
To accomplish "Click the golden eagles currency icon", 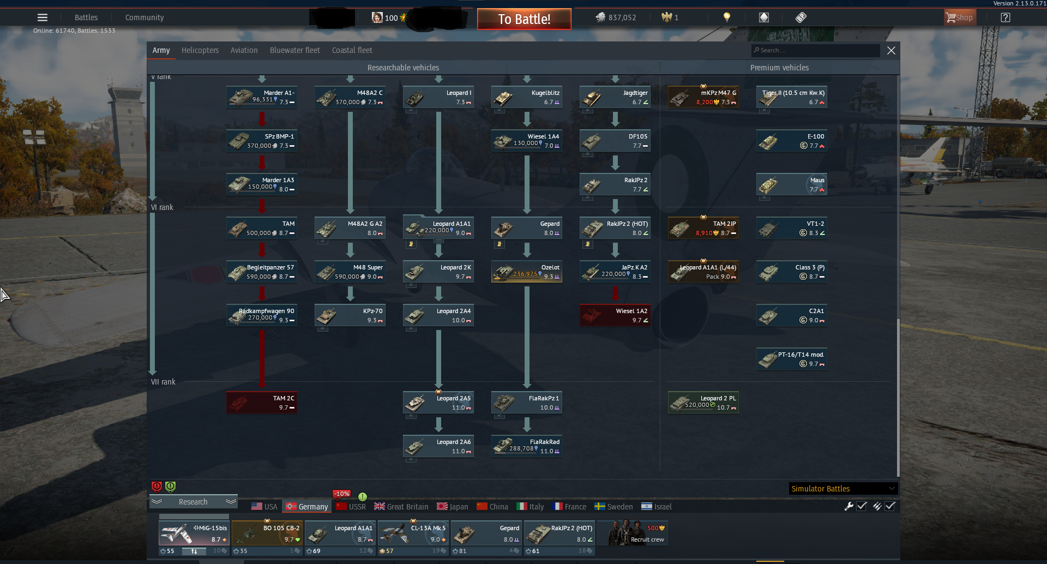I will (x=666, y=17).
